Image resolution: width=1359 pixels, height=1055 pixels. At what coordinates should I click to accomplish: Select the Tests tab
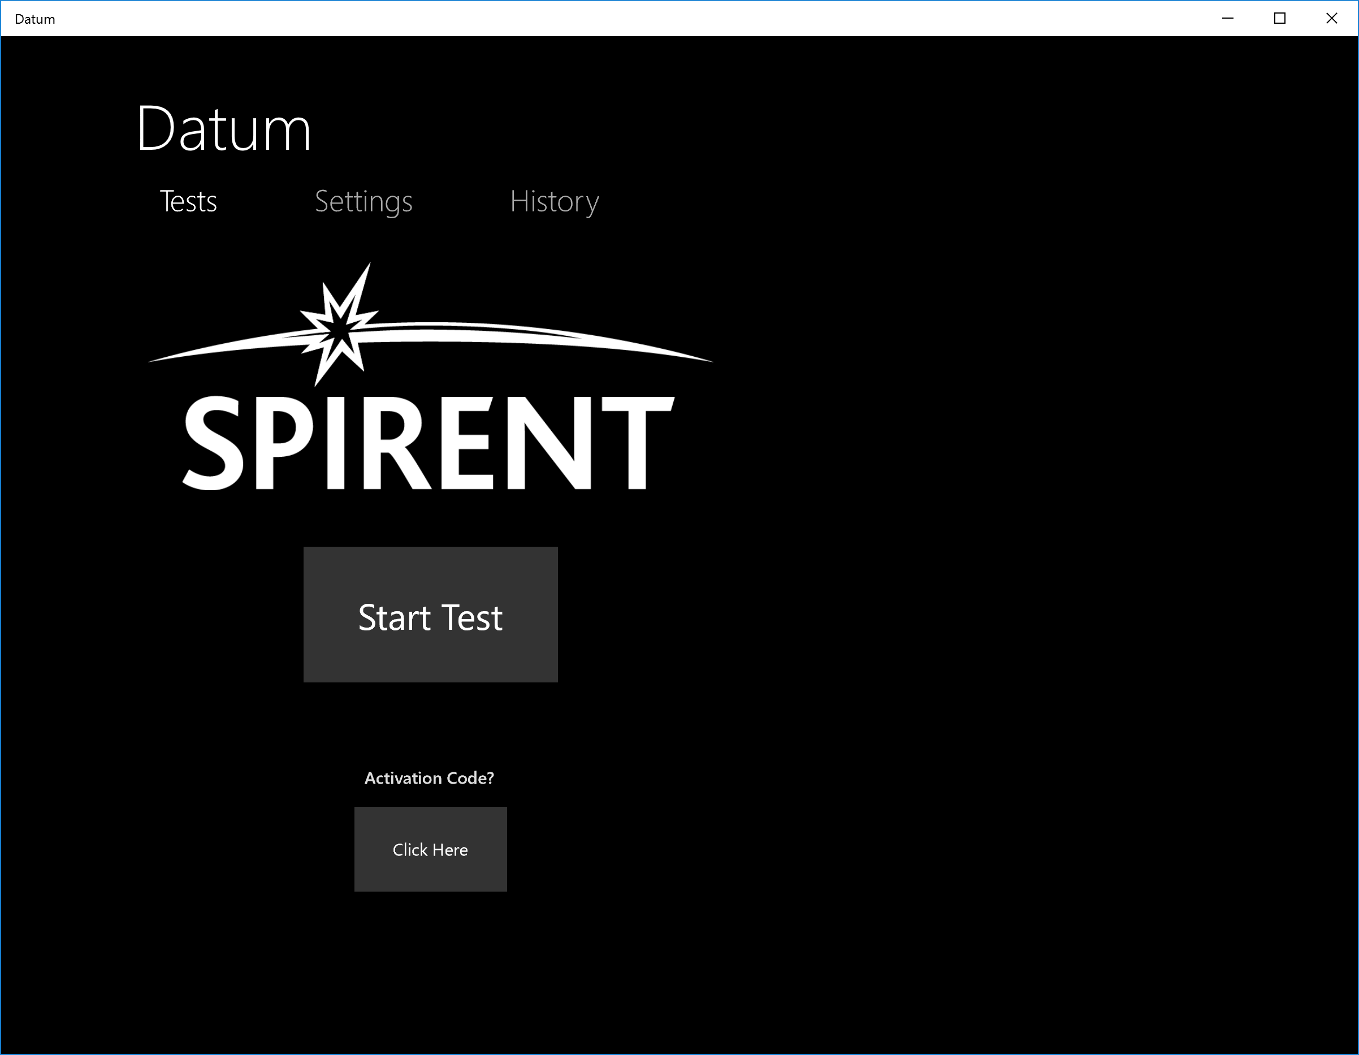[189, 202]
